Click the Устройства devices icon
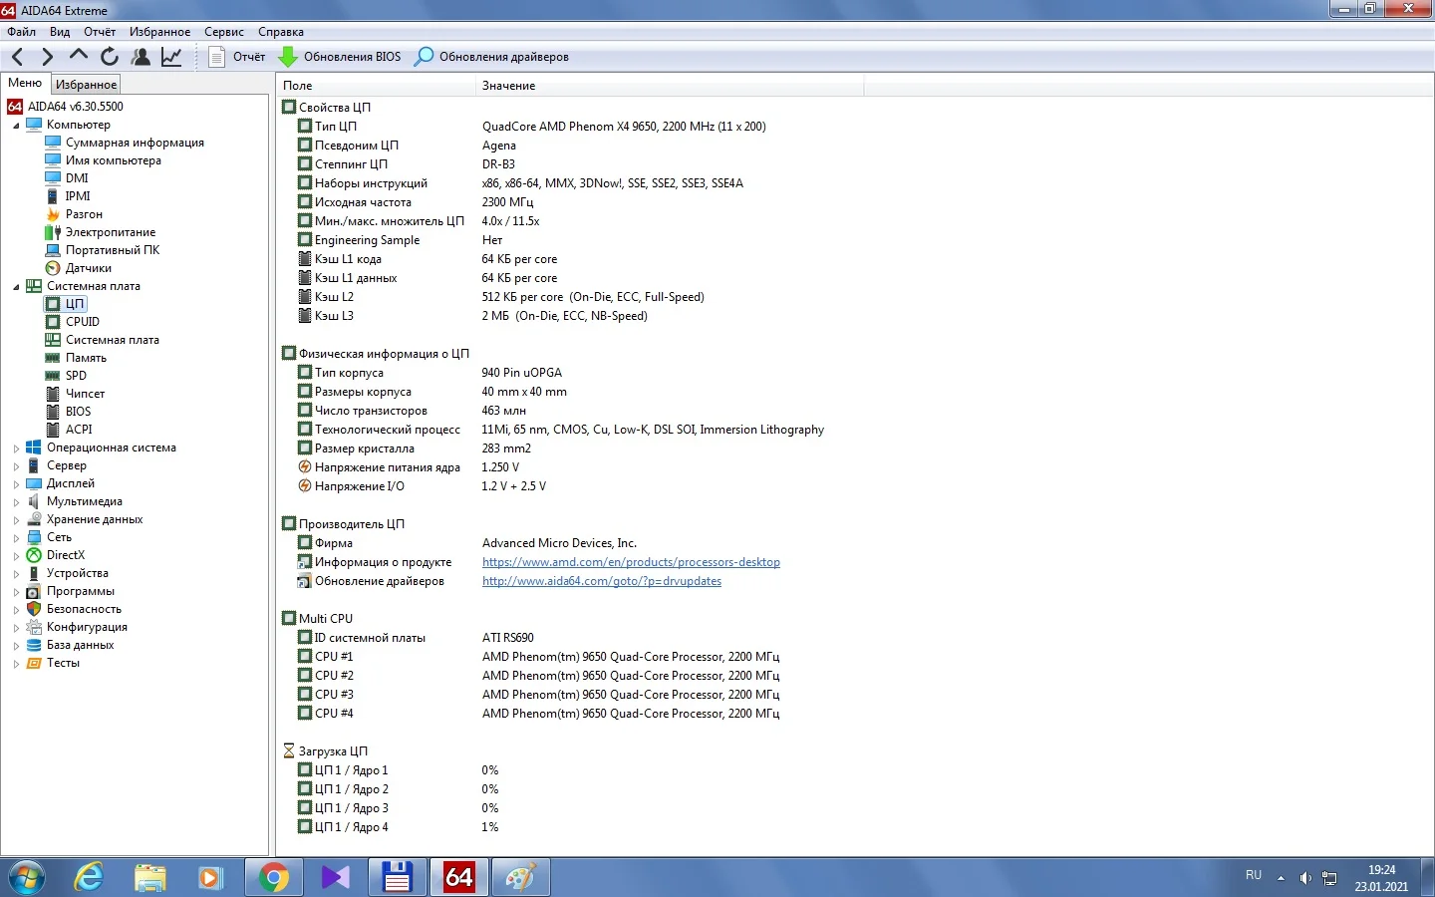 pyautogui.click(x=34, y=573)
